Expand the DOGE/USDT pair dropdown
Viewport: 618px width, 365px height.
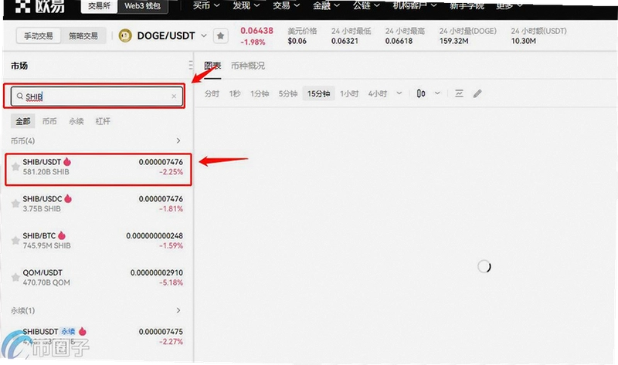point(204,35)
